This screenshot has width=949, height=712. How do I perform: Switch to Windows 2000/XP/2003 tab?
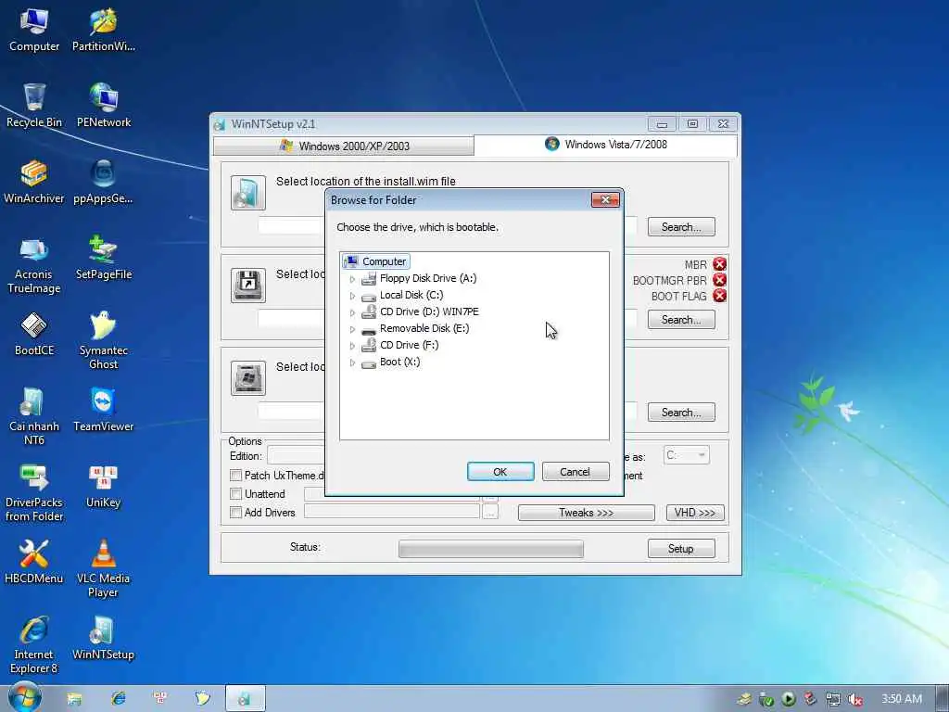344,146
